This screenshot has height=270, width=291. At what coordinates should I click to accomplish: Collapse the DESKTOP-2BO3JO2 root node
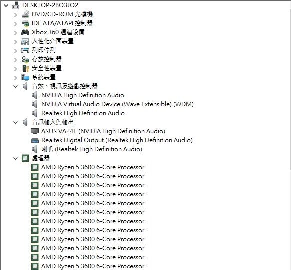6,5
